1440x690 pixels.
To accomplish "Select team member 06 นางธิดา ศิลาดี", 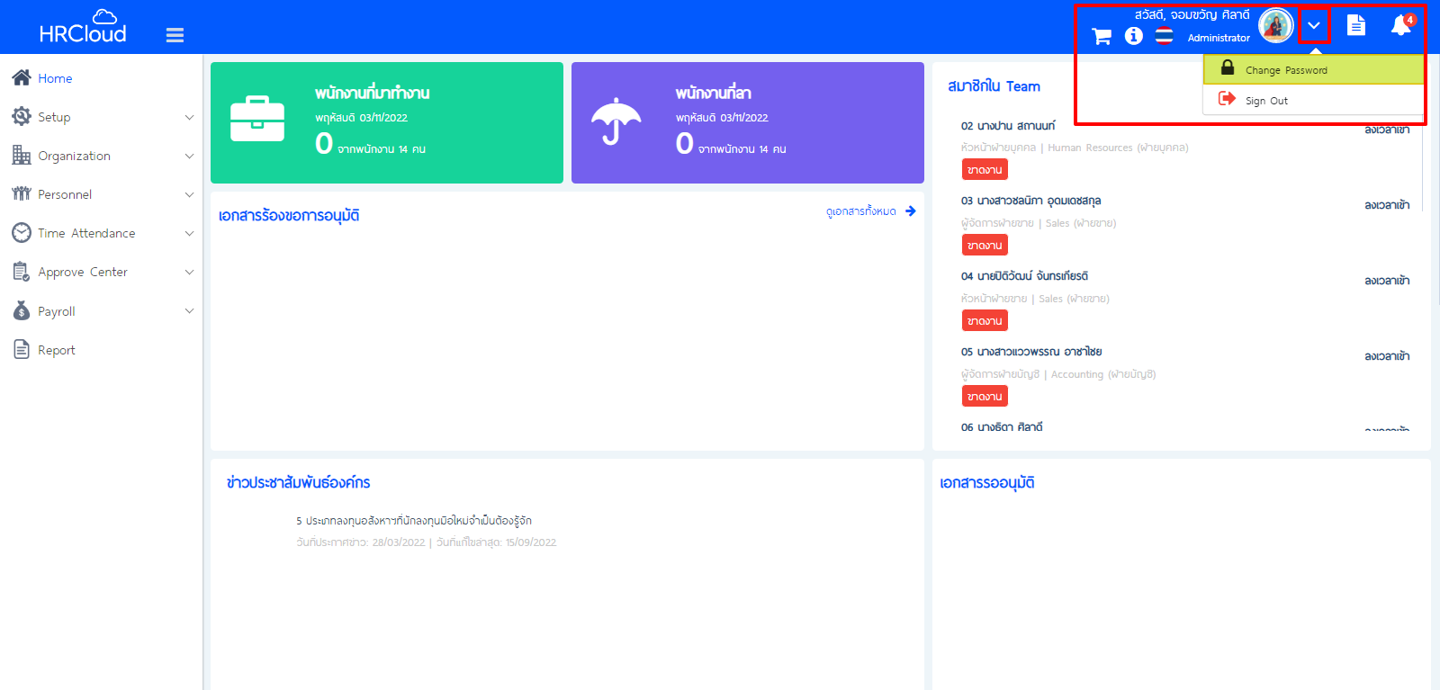I will coord(1002,427).
